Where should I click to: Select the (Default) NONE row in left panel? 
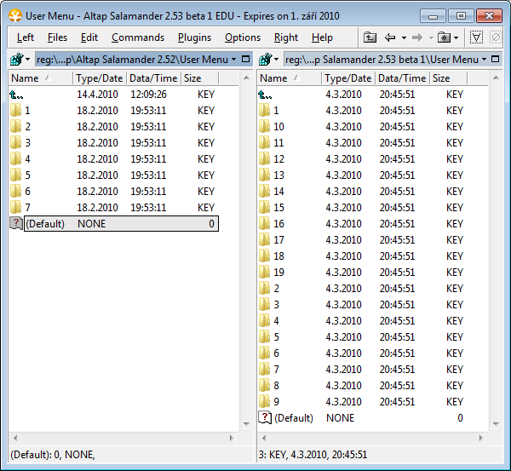[x=121, y=224]
